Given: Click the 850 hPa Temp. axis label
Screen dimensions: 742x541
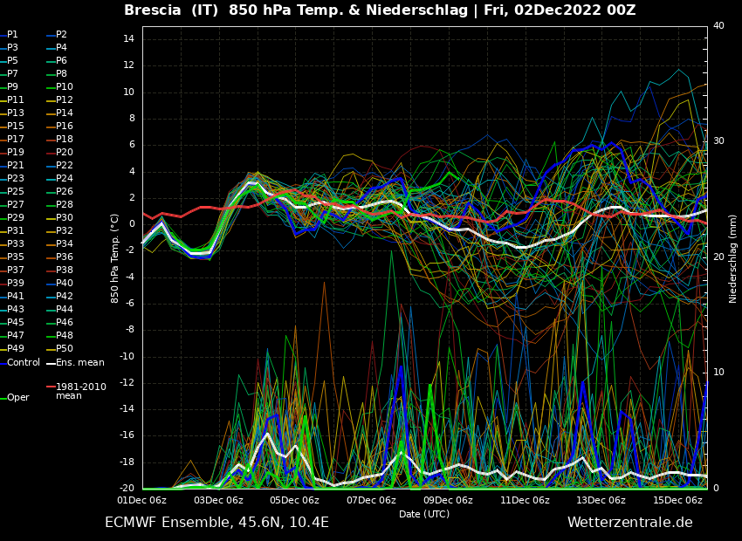Looking at the screenshot, I should [x=115, y=258].
